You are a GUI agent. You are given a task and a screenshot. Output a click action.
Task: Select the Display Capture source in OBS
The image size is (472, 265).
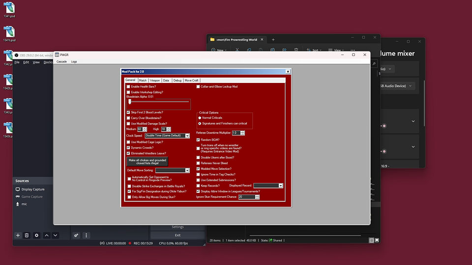pyautogui.click(x=33, y=189)
